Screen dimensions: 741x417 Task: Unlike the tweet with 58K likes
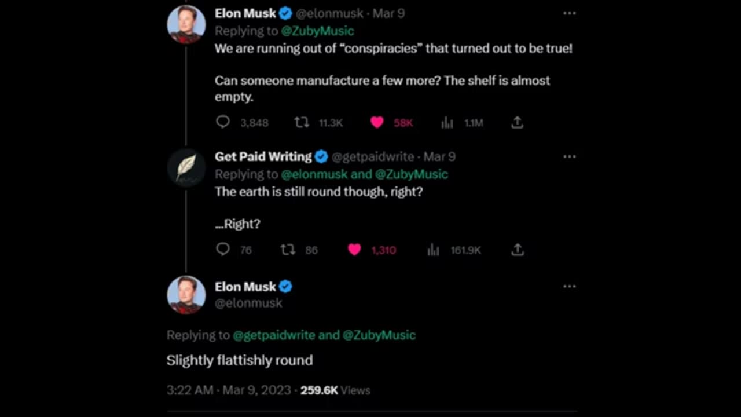pos(377,122)
